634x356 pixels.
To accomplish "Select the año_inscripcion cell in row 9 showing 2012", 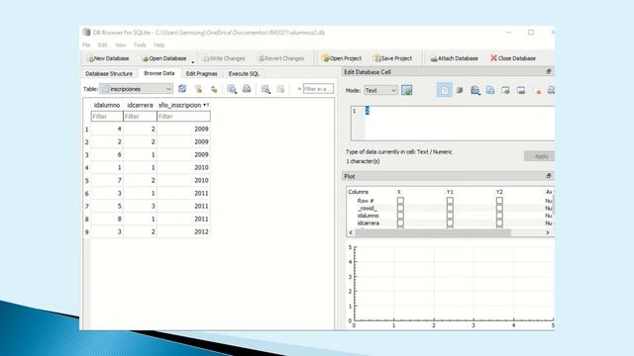I will pyautogui.click(x=183, y=232).
